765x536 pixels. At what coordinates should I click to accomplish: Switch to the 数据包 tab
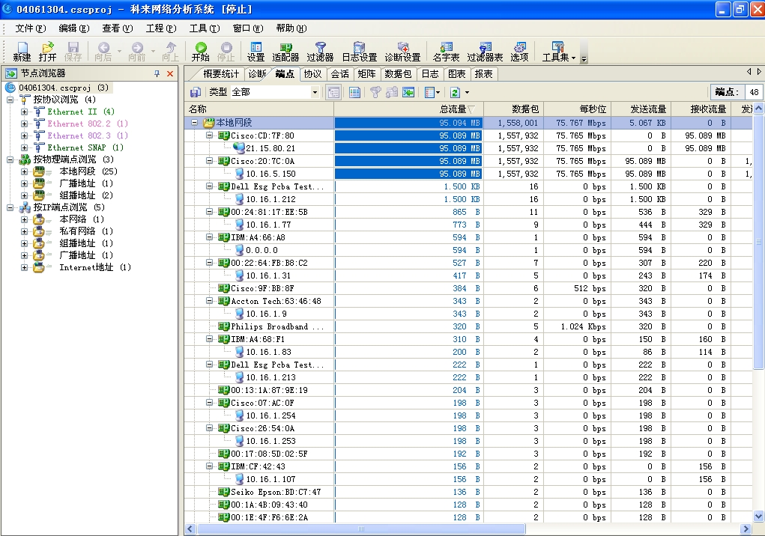(x=397, y=73)
